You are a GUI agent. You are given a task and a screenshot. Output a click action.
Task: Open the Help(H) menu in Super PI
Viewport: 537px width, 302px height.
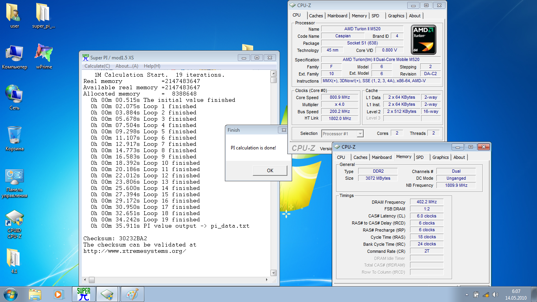(x=152, y=66)
